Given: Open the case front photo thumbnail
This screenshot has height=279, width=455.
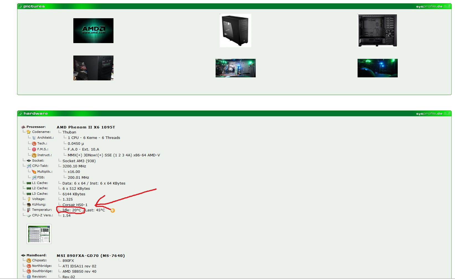Looking at the screenshot, I should (93, 68).
